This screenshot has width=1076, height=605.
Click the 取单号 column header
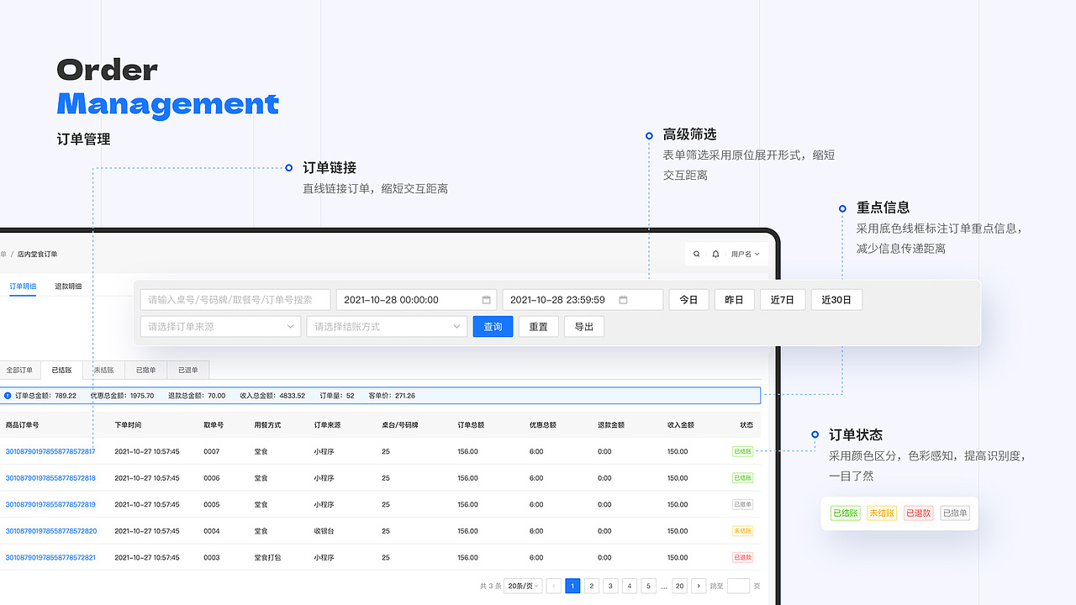coord(214,425)
